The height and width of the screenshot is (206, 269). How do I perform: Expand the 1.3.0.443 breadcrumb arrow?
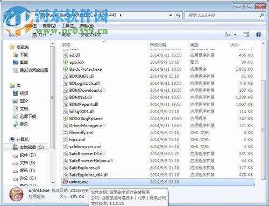[x=121, y=15]
